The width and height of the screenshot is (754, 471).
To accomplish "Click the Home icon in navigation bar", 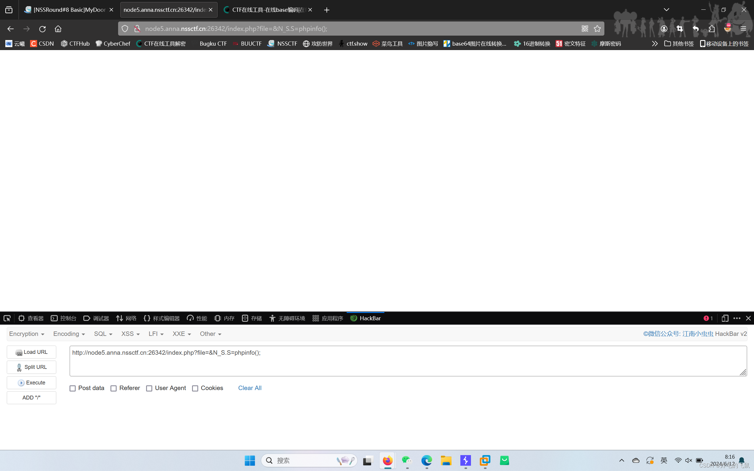I will (58, 29).
